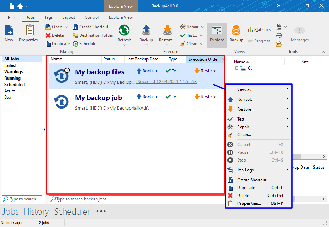Switch to the Backup view
The image size is (329, 227).
(x=236, y=34)
